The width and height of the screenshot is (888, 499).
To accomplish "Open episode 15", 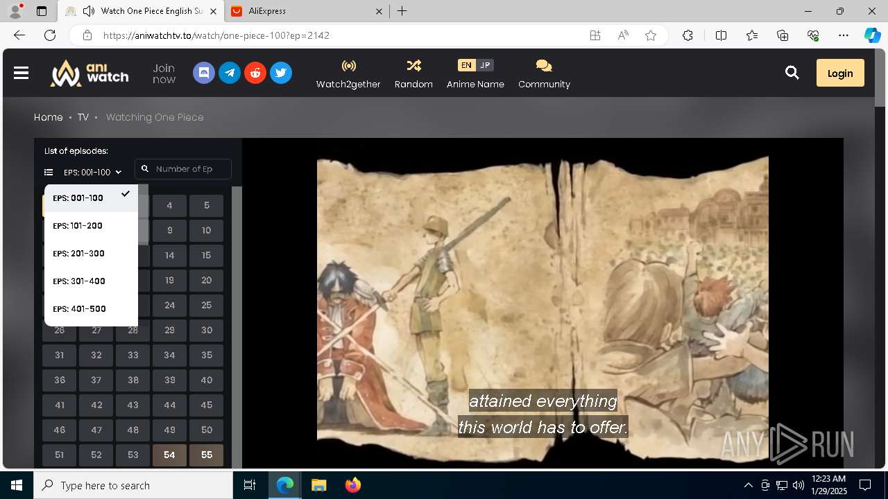I will pos(206,256).
